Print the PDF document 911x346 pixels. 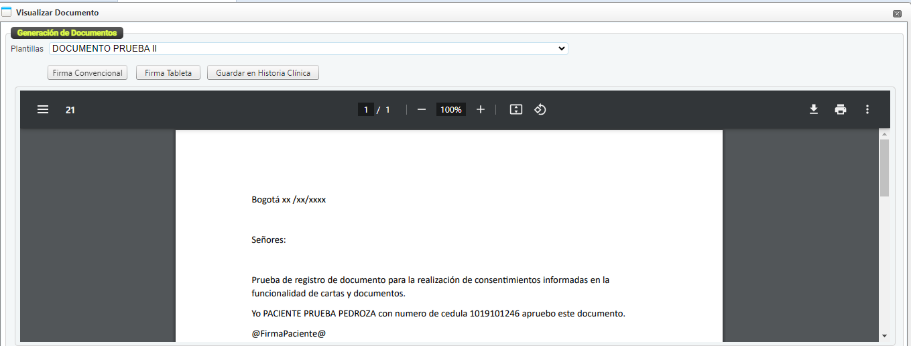tap(841, 109)
